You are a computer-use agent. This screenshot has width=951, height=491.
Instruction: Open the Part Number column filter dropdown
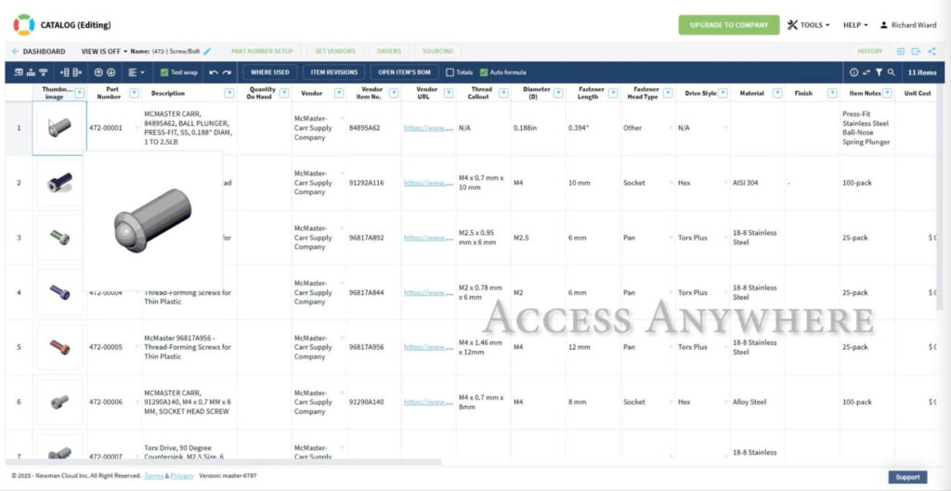[x=134, y=94]
